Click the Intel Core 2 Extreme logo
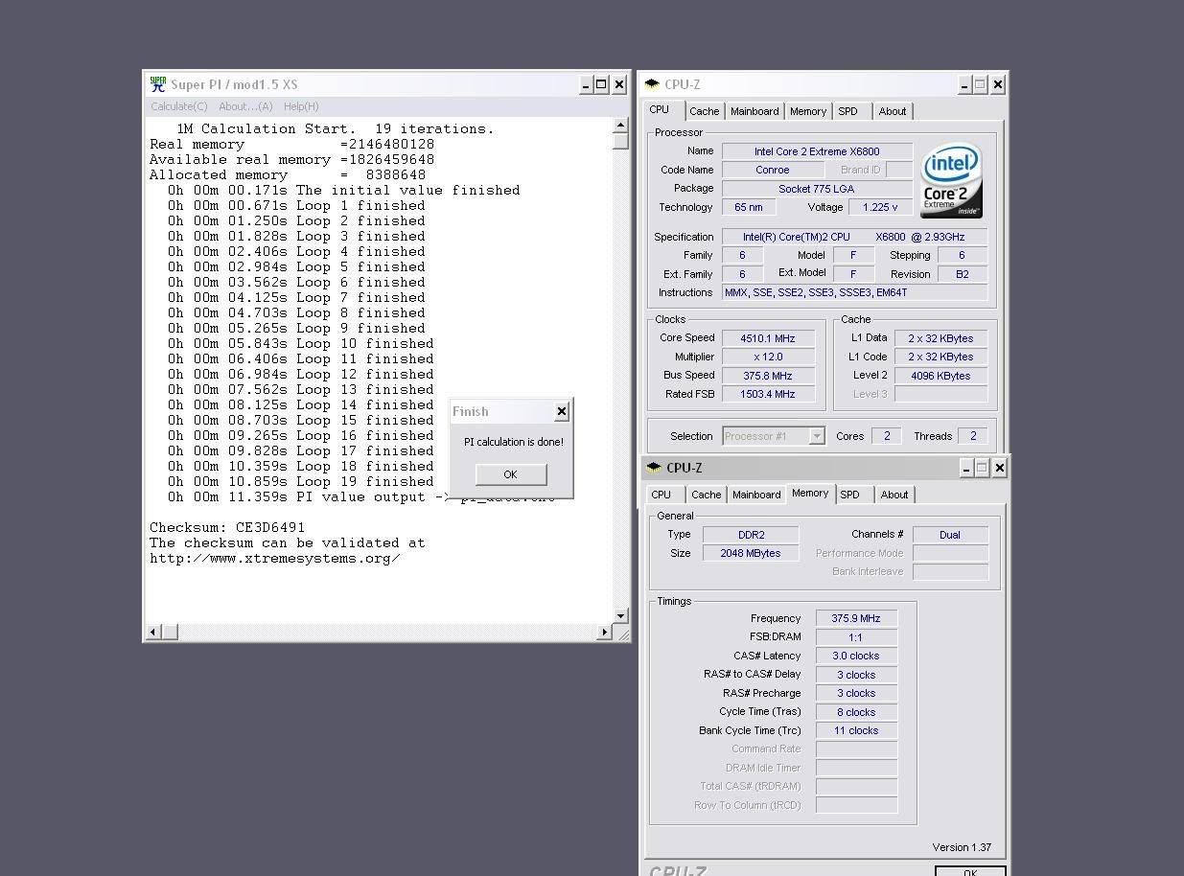The height and width of the screenshot is (876, 1184). 951,180
